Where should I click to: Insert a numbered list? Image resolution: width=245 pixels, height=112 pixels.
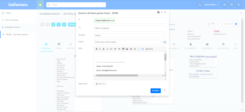(x=107, y=49)
